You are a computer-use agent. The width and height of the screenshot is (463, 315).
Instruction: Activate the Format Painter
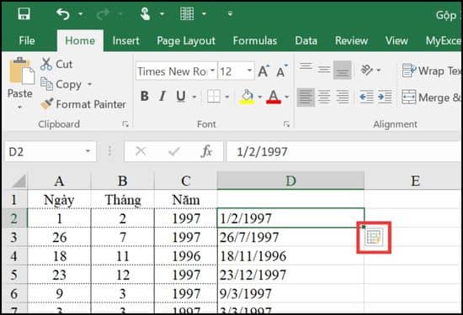pos(83,104)
